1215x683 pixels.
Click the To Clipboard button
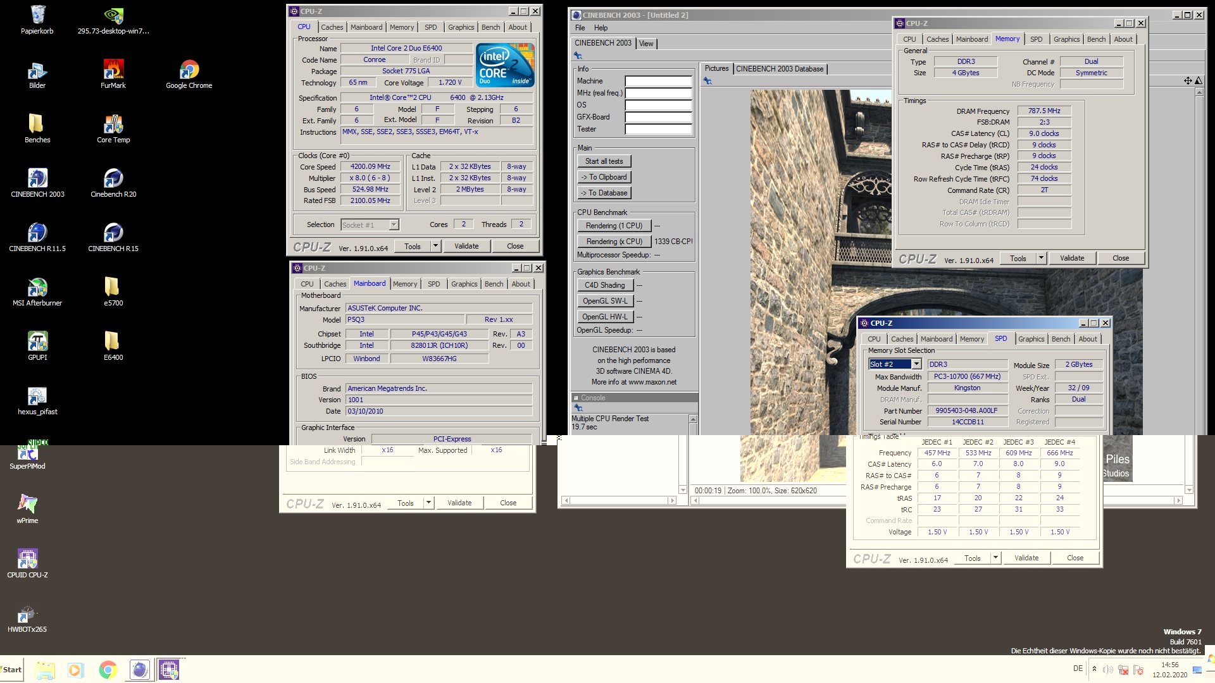(x=604, y=177)
